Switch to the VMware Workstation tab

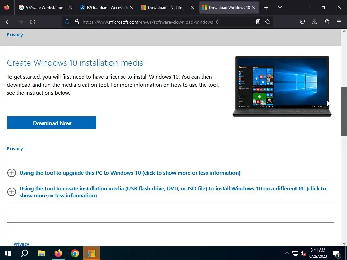pyautogui.click(x=44, y=8)
